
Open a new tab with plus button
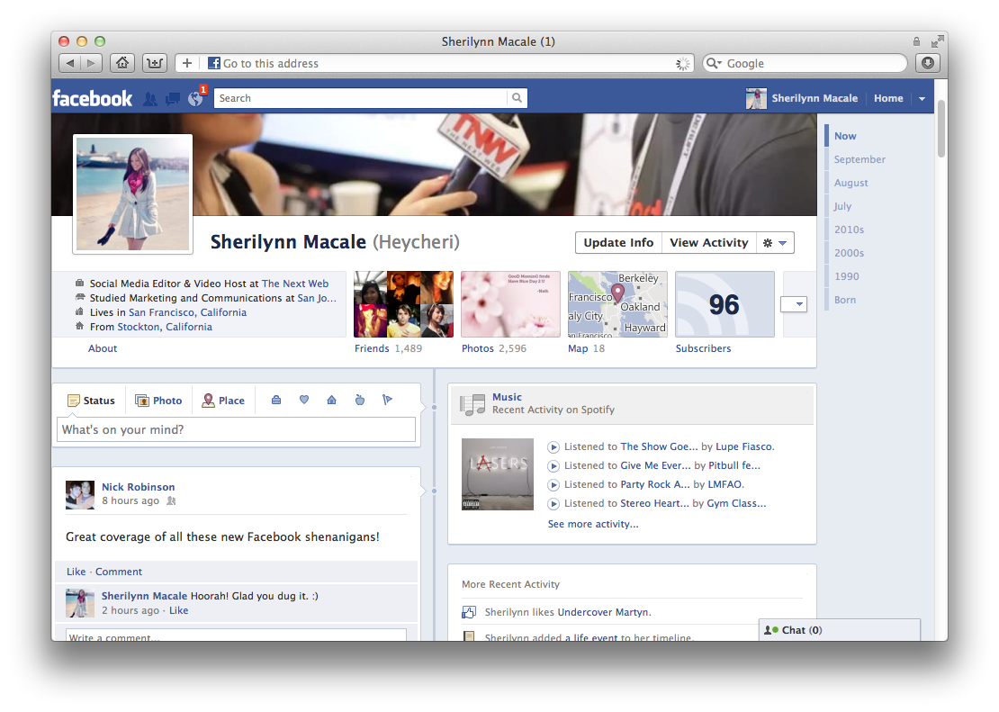click(x=186, y=63)
